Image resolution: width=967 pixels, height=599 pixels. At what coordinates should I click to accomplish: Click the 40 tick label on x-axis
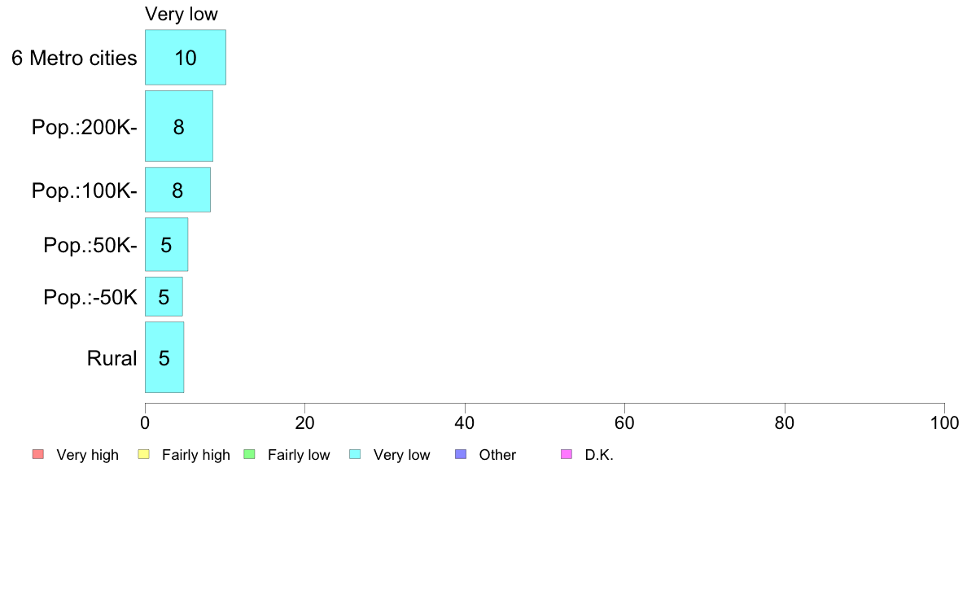pyautogui.click(x=465, y=422)
